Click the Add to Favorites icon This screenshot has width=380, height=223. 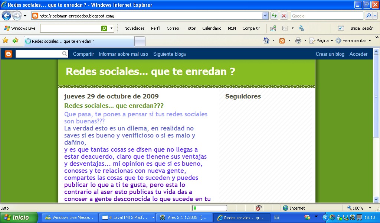coord(15,41)
